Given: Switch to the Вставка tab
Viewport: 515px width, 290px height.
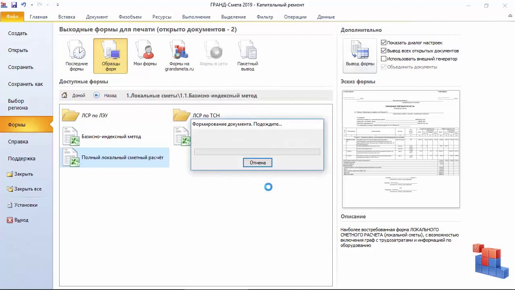Looking at the screenshot, I should pyautogui.click(x=67, y=17).
